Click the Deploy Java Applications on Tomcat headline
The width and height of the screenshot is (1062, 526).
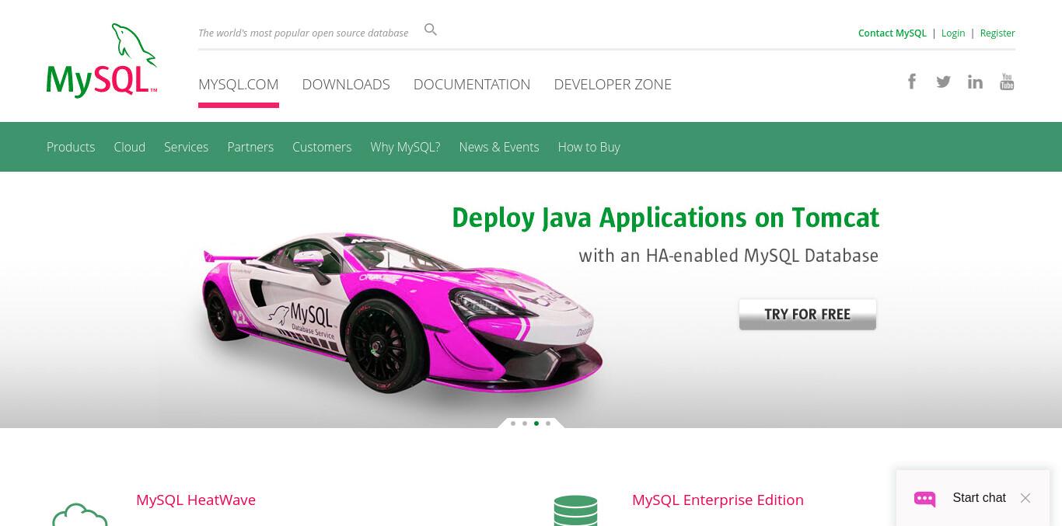[665, 218]
